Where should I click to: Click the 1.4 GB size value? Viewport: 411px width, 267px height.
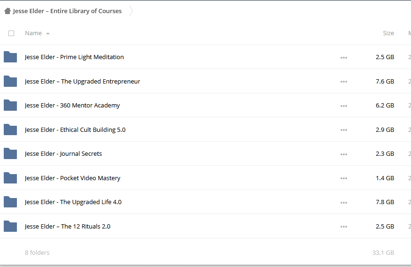pyautogui.click(x=385, y=178)
